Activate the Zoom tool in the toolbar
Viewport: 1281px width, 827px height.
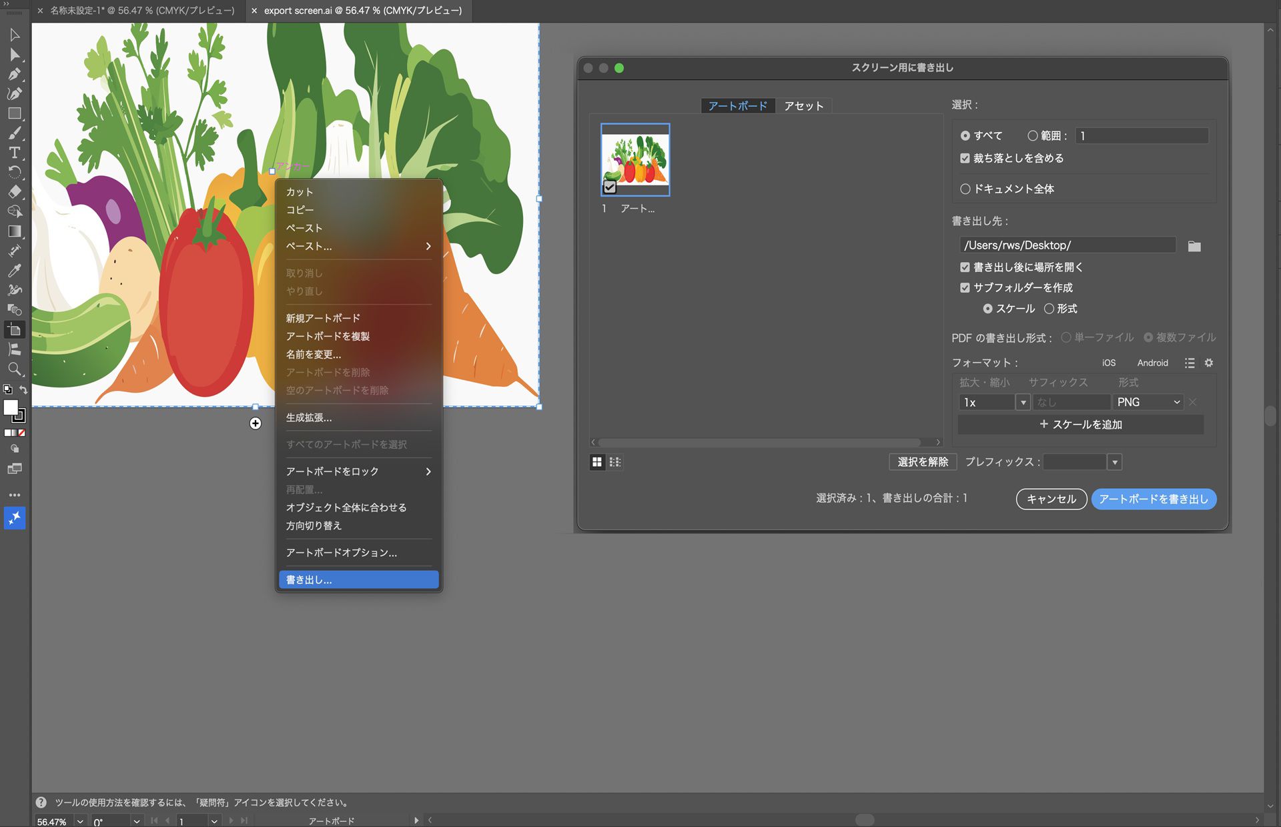[15, 369]
